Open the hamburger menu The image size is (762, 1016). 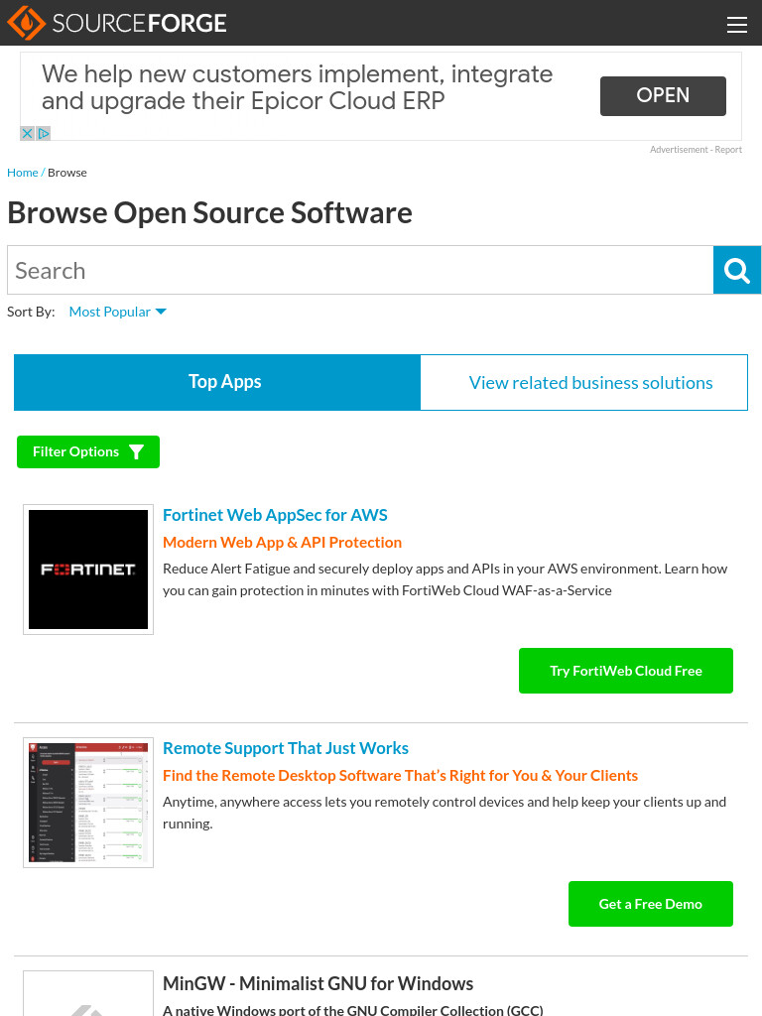(737, 25)
